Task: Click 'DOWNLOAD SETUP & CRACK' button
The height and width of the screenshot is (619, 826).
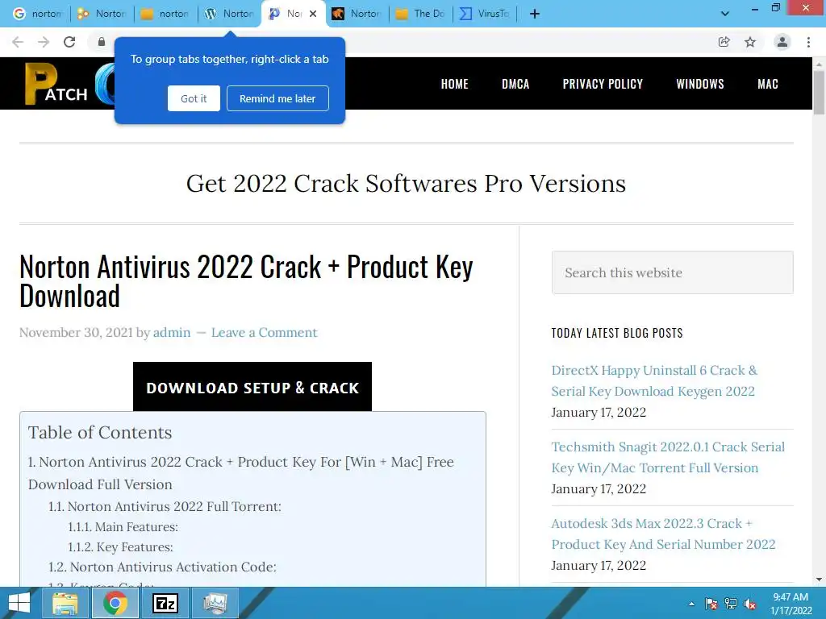Action: 252,387
